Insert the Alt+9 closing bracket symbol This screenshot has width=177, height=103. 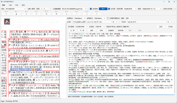(97, 14)
